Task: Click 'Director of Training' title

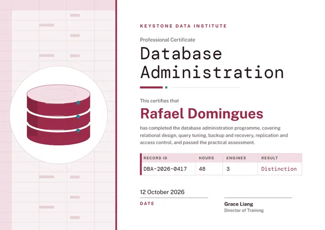Action: (244, 211)
